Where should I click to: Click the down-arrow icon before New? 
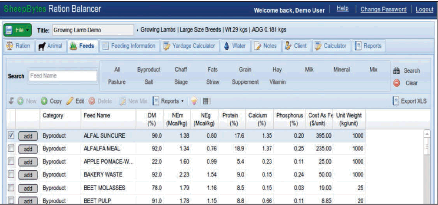click(11, 101)
